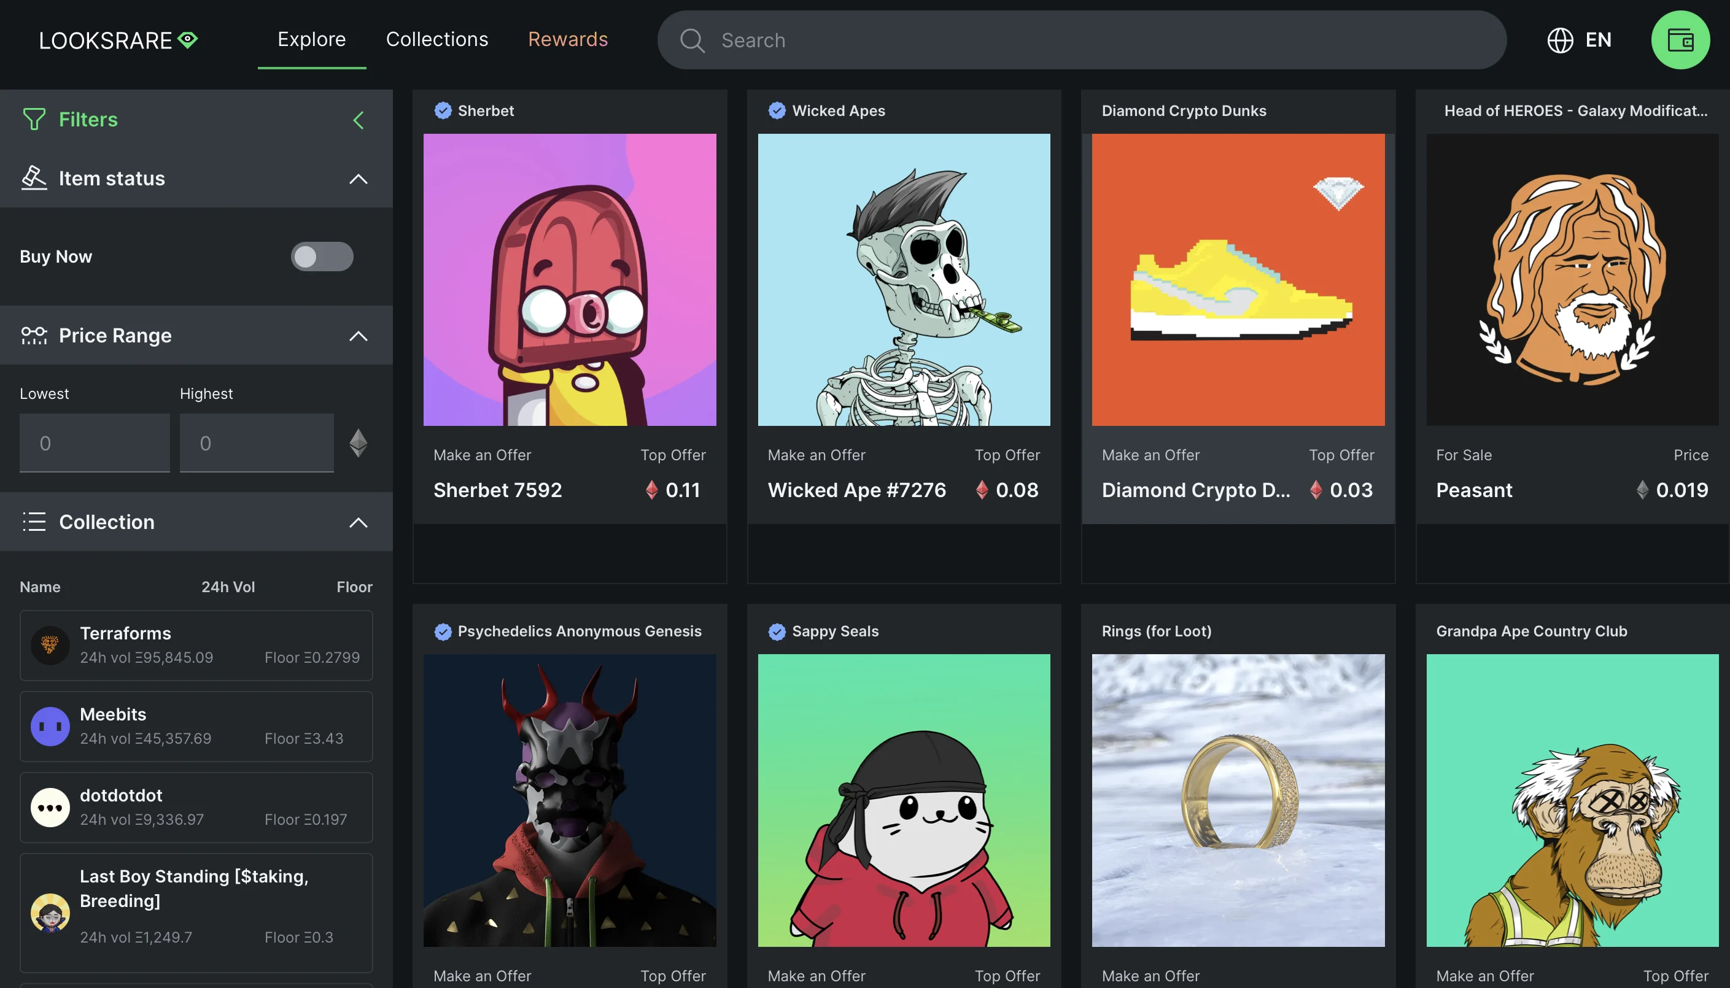The height and width of the screenshot is (988, 1730).
Task: Open the Wicked Apes collection link
Action: tap(838, 110)
